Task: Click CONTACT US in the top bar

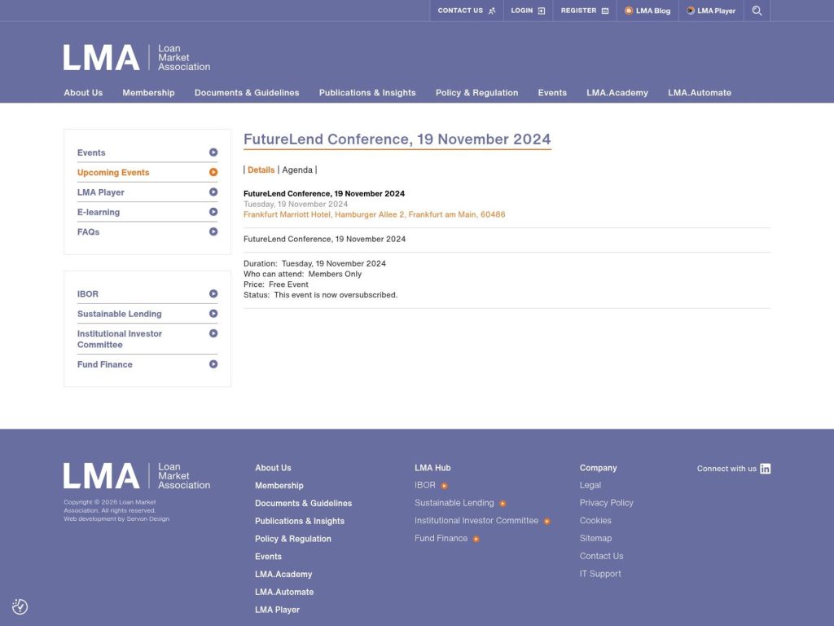Action: [x=466, y=11]
